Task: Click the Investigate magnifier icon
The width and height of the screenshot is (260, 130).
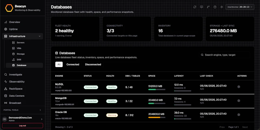Action: click(x=6, y=75)
